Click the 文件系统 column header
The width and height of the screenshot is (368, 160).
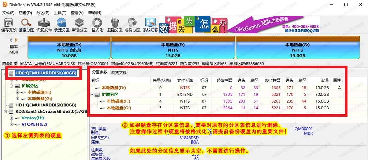[185, 80]
